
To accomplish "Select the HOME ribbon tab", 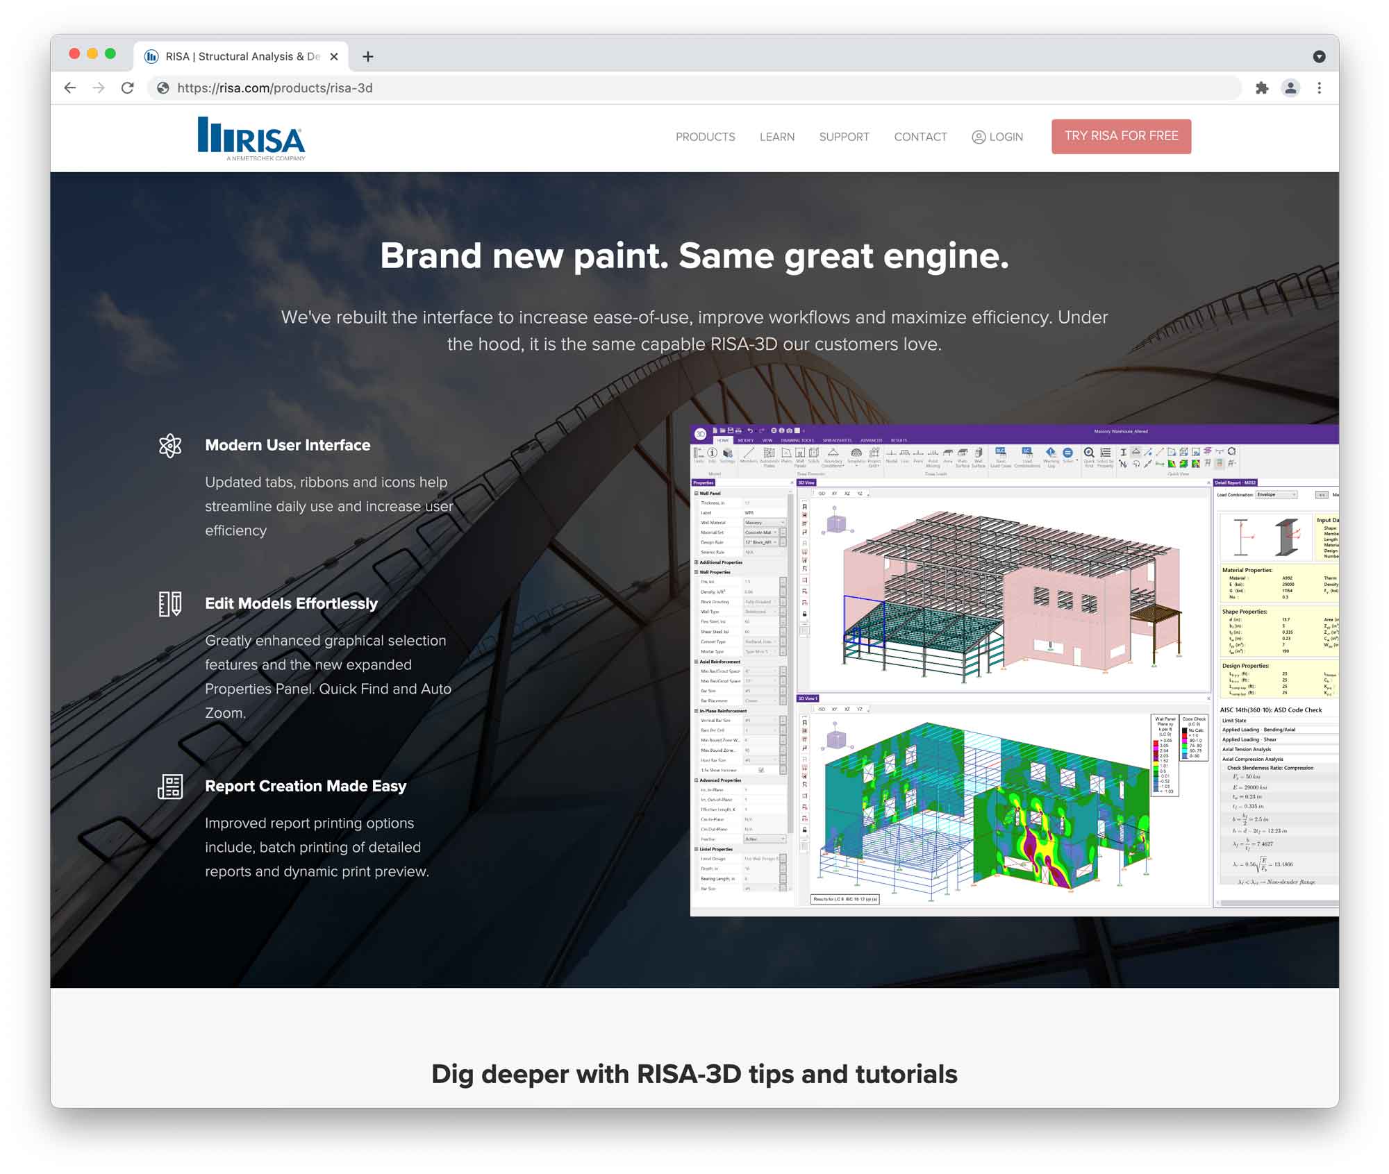I will (723, 440).
